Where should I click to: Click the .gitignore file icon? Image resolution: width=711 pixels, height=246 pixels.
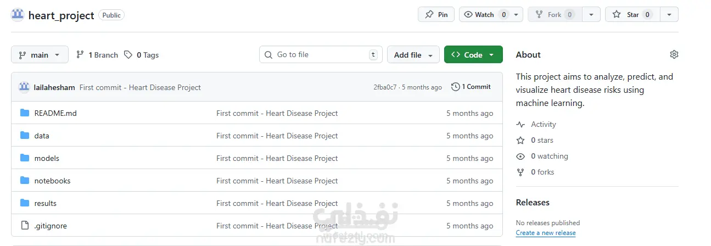(x=24, y=226)
